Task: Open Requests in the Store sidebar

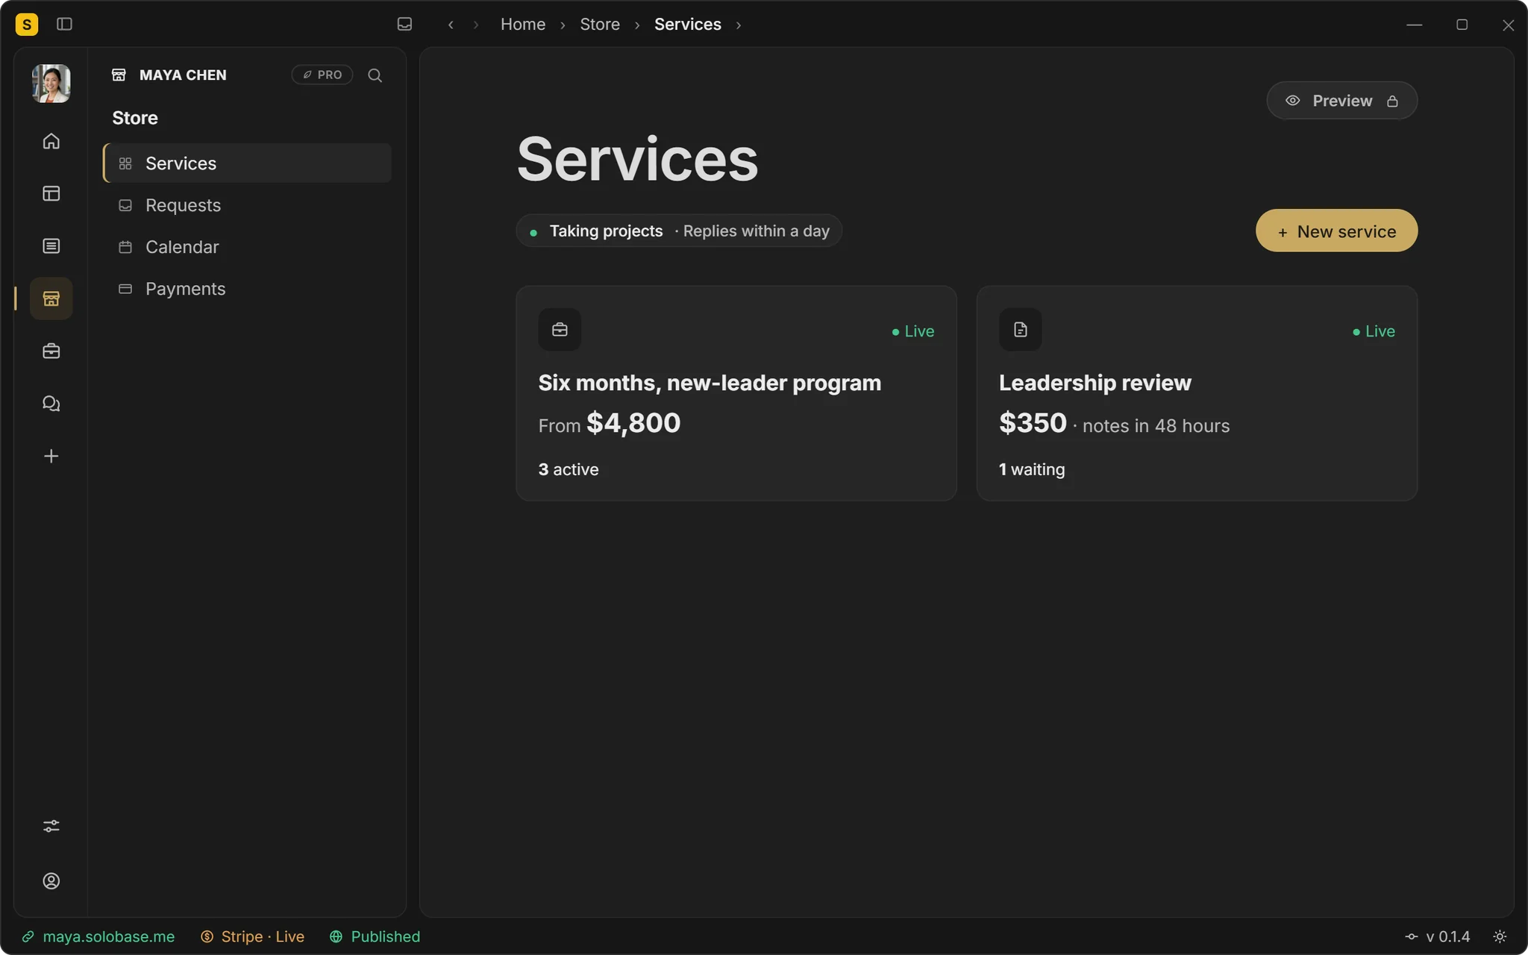Action: [x=247, y=205]
